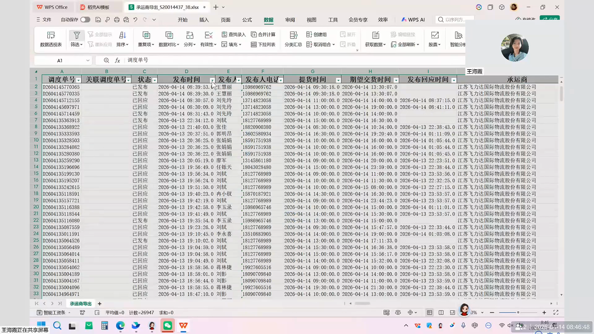The width and height of the screenshot is (594, 334).
Task: Open WeChat from the taskbar
Action: coord(167,326)
